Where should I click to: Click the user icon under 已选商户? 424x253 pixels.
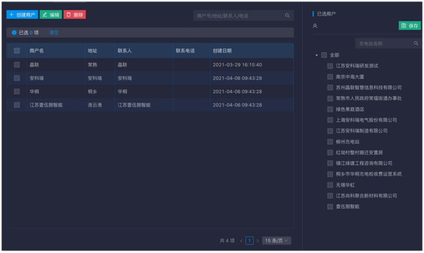[x=315, y=26]
